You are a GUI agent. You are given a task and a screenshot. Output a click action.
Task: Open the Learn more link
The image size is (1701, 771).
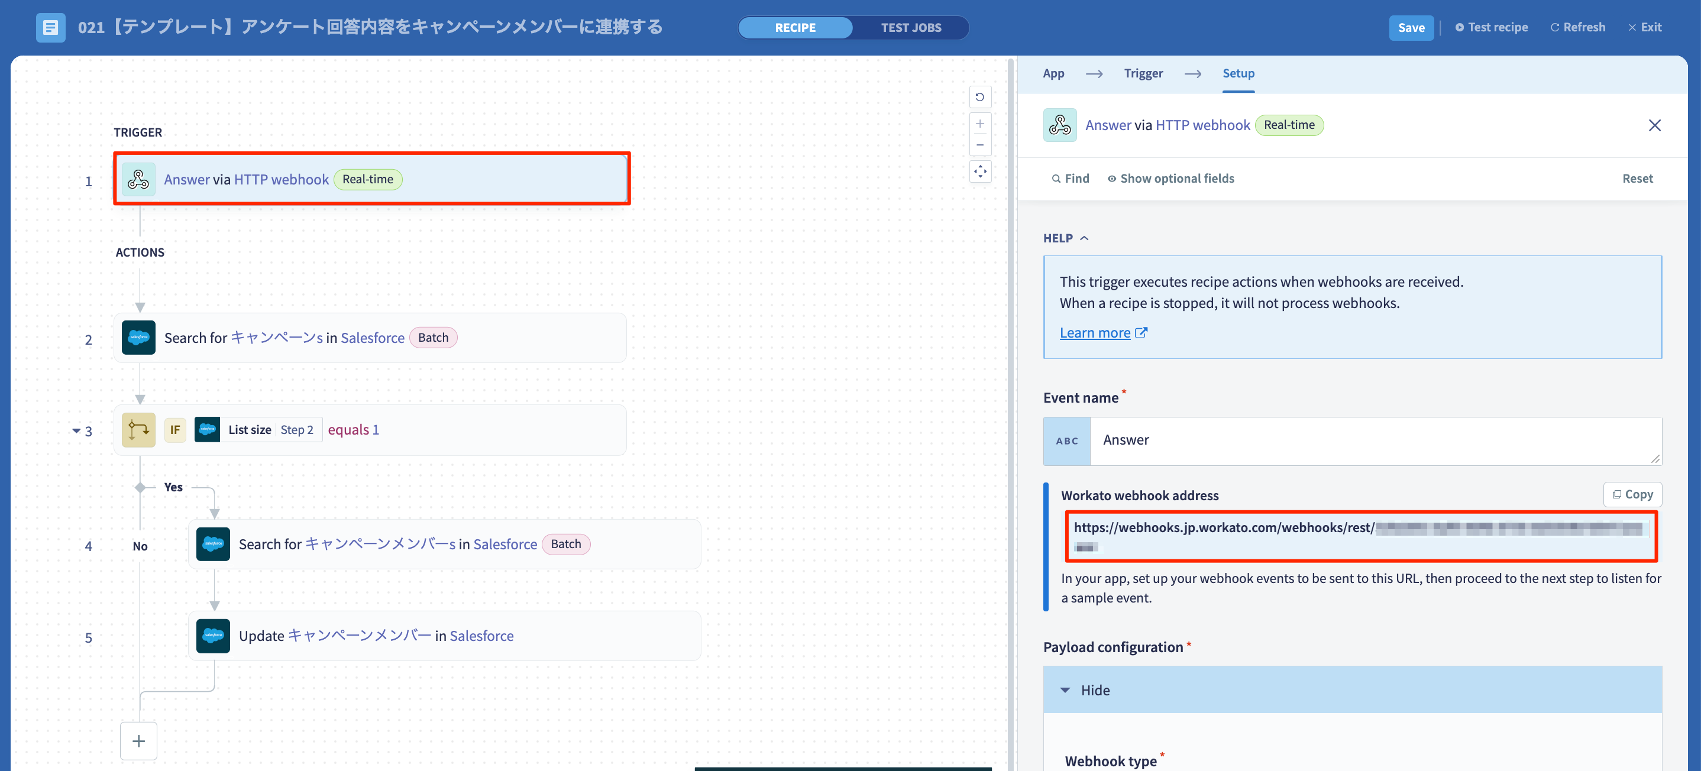click(x=1102, y=333)
